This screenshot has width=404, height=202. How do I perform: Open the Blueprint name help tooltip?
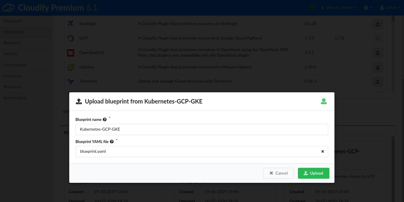point(105,119)
